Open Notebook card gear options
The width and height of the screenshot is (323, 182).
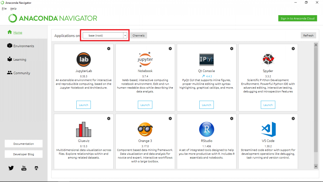(170, 49)
